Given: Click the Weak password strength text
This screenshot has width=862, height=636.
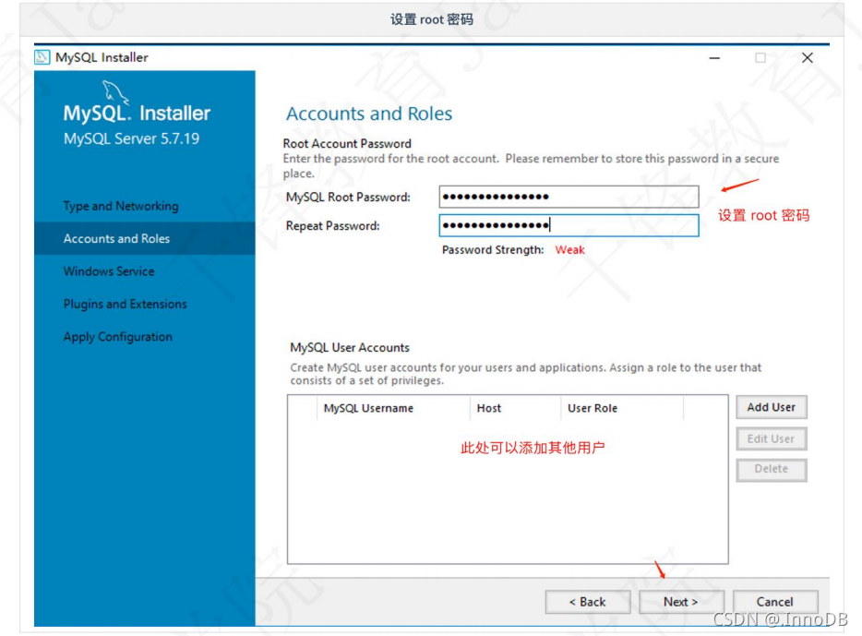Looking at the screenshot, I should click(x=570, y=250).
